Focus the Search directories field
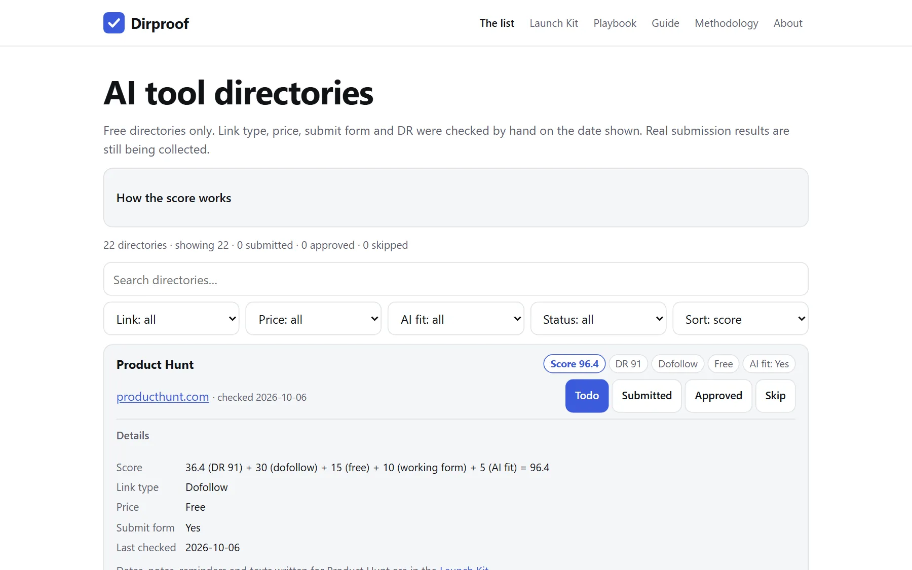 [x=455, y=279]
